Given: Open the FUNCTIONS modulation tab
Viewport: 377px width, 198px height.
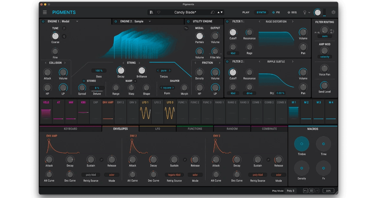Looking at the screenshot, I should tap(195, 129).
